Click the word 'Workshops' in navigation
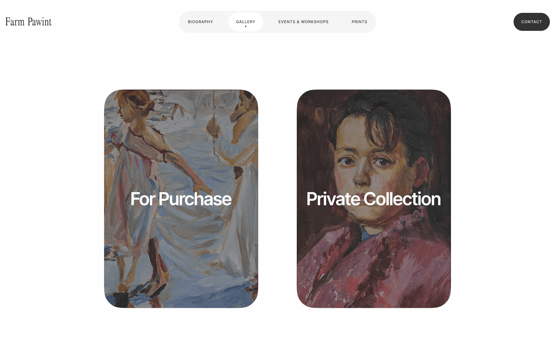The height and width of the screenshot is (359, 555). pyautogui.click(x=315, y=22)
